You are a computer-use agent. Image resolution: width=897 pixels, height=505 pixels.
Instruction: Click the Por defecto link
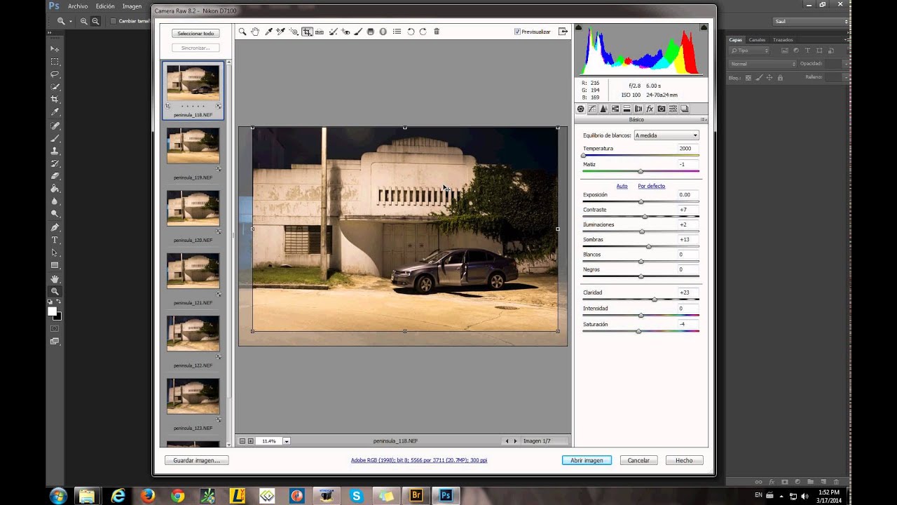tap(651, 186)
